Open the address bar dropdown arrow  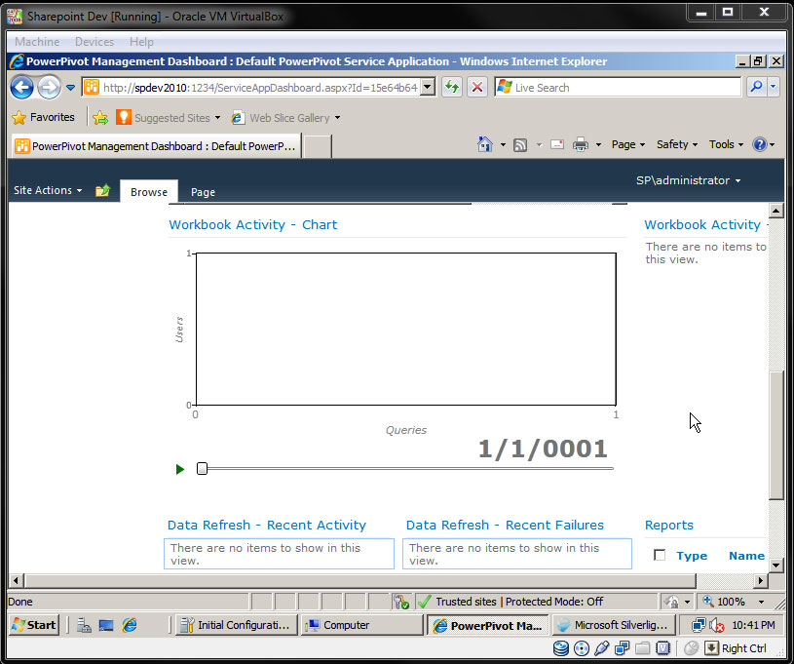pos(428,87)
